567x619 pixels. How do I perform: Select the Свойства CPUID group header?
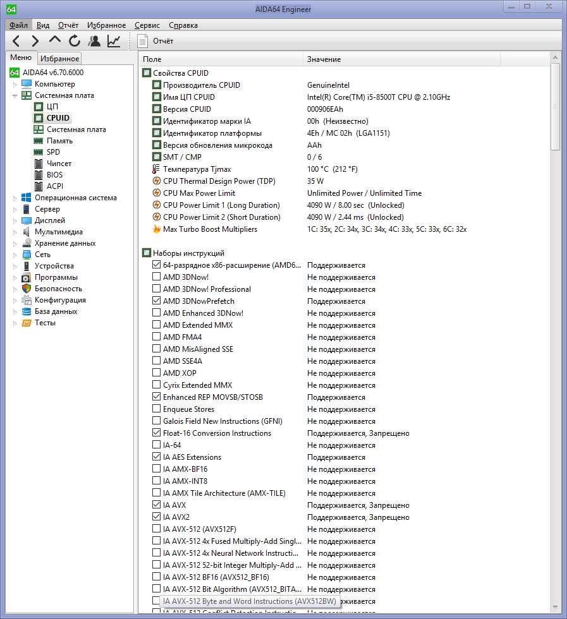click(x=181, y=73)
